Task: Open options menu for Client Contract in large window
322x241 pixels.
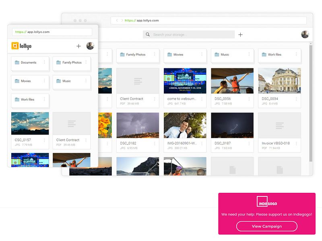Action: coord(155,99)
